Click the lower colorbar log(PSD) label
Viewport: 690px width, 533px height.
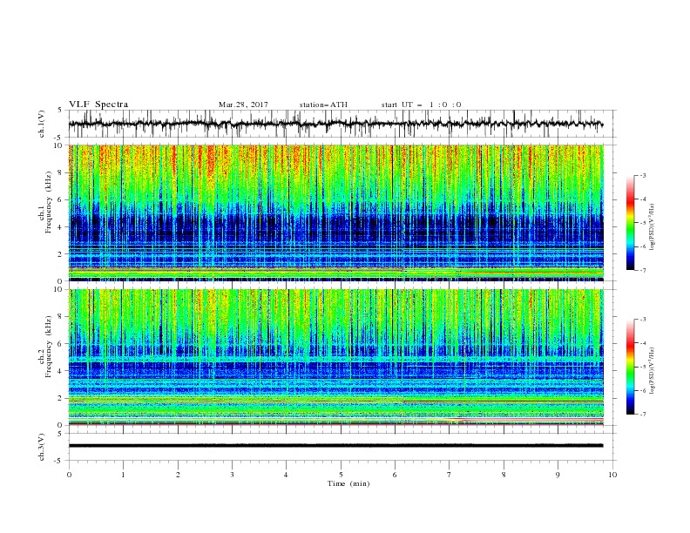point(653,370)
